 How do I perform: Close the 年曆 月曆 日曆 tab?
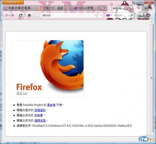click(x=35, y=8)
